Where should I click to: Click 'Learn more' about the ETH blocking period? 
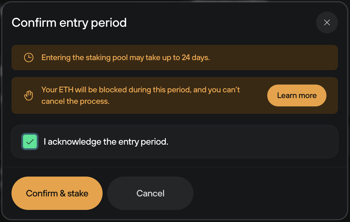pyautogui.click(x=297, y=95)
